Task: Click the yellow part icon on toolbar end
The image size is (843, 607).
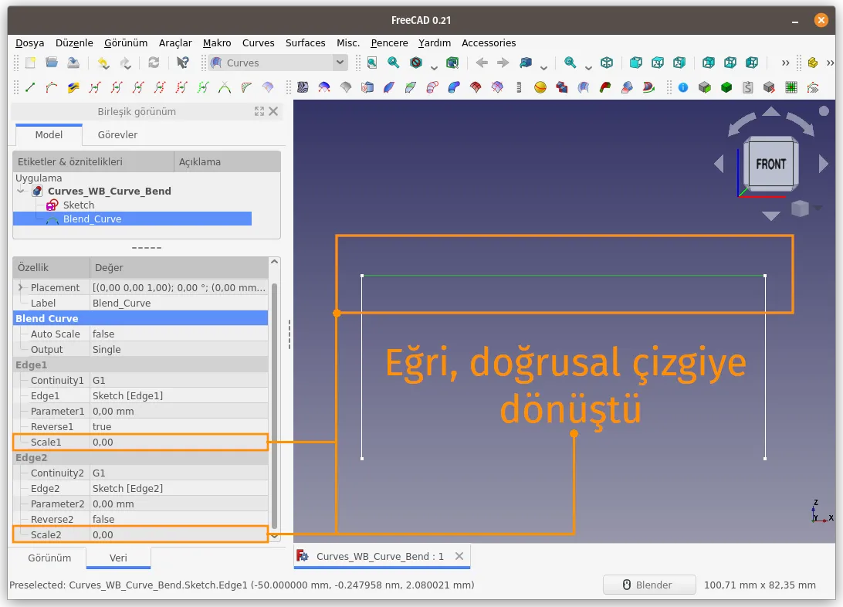Action: coord(813,63)
